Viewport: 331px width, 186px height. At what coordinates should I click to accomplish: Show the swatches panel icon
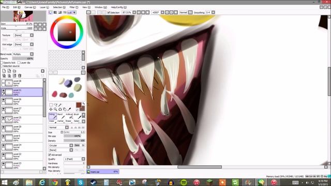[70, 12]
